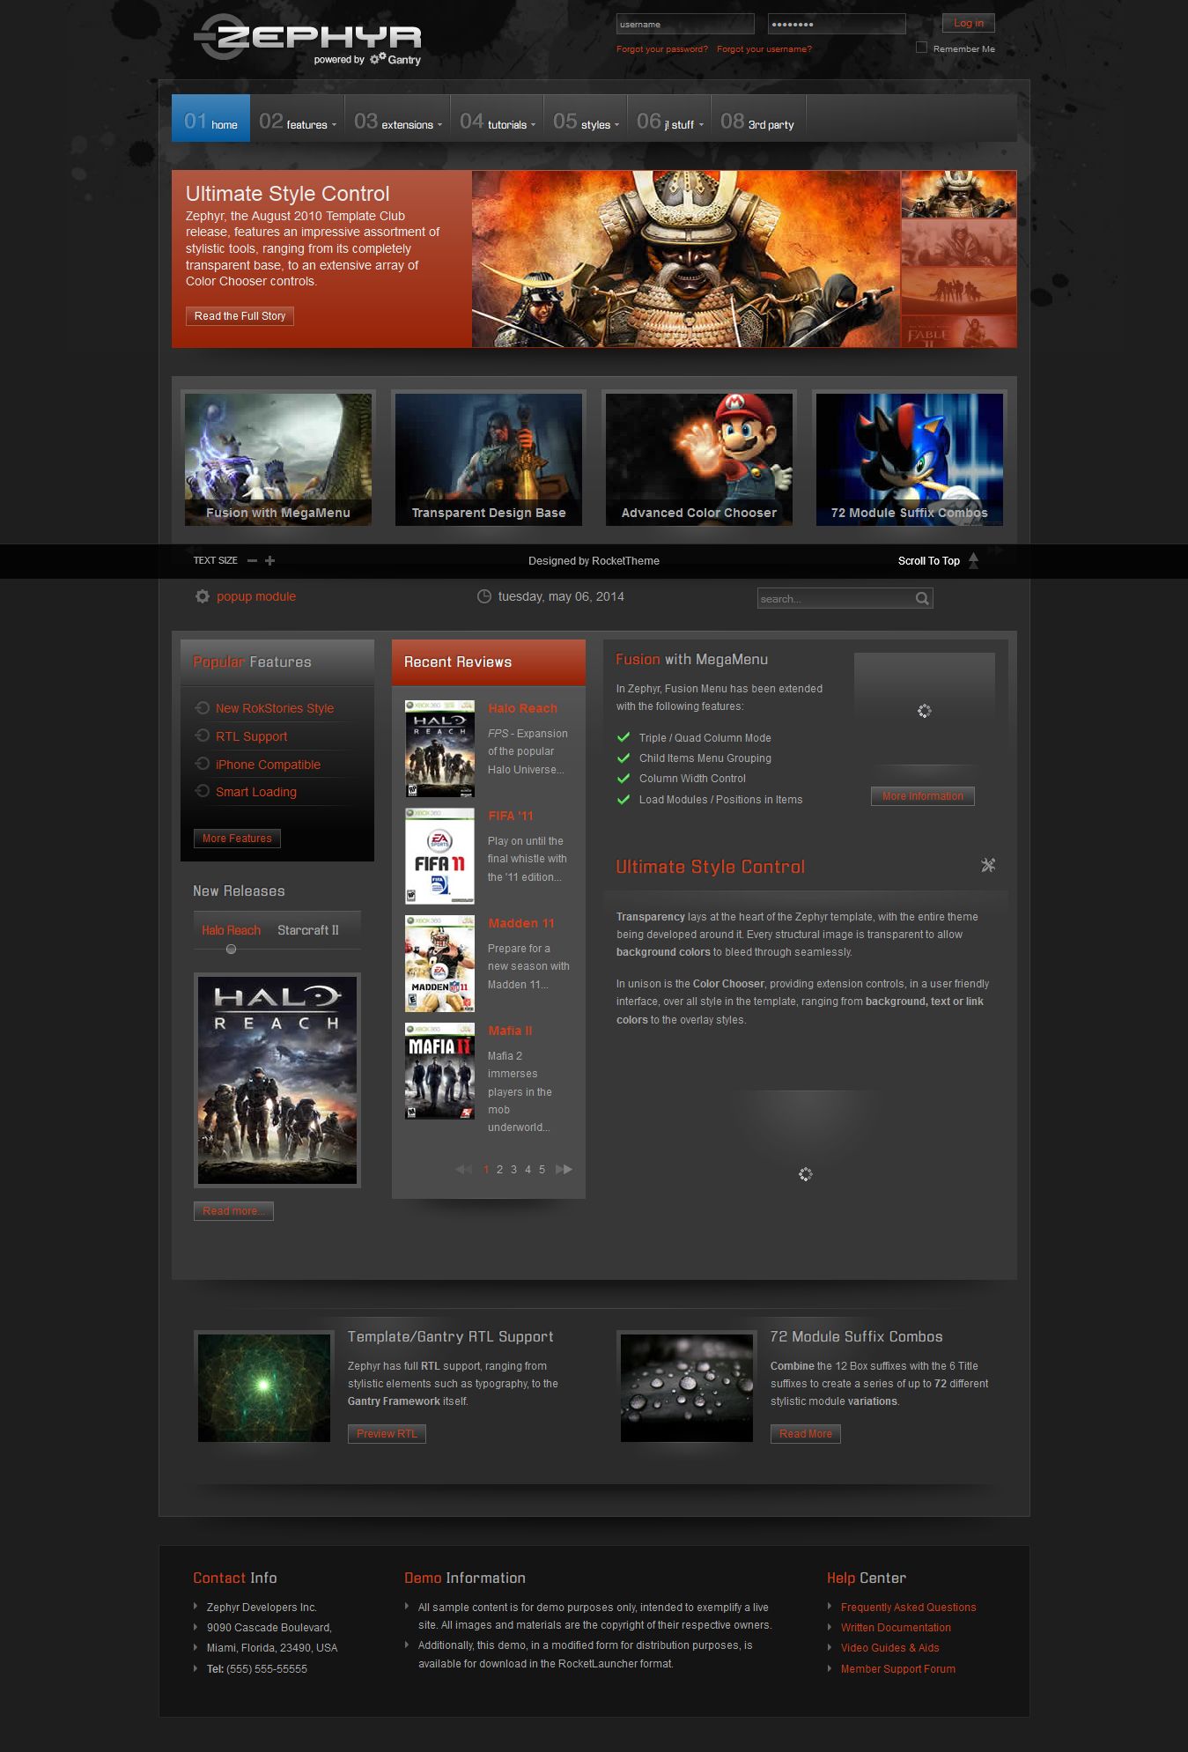Go to reviews page 2

pyautogui.click(x=499, y=1170)
